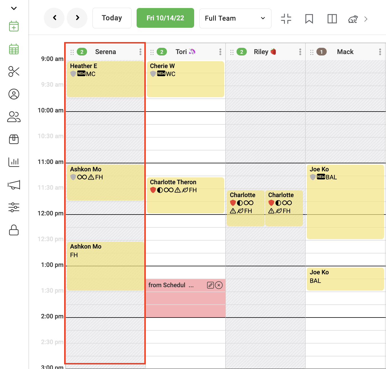Select the Mack column header name
The width and height of the screenshot is (386, 369).
tap(345, 52)
